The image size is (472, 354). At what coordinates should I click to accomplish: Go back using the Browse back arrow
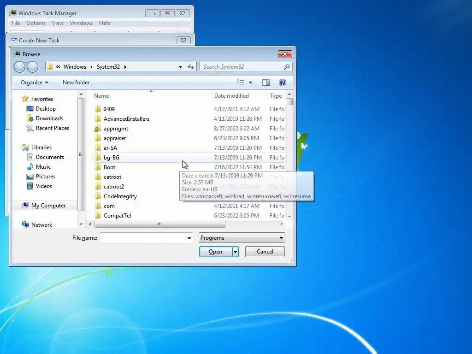tap(19, 67)
